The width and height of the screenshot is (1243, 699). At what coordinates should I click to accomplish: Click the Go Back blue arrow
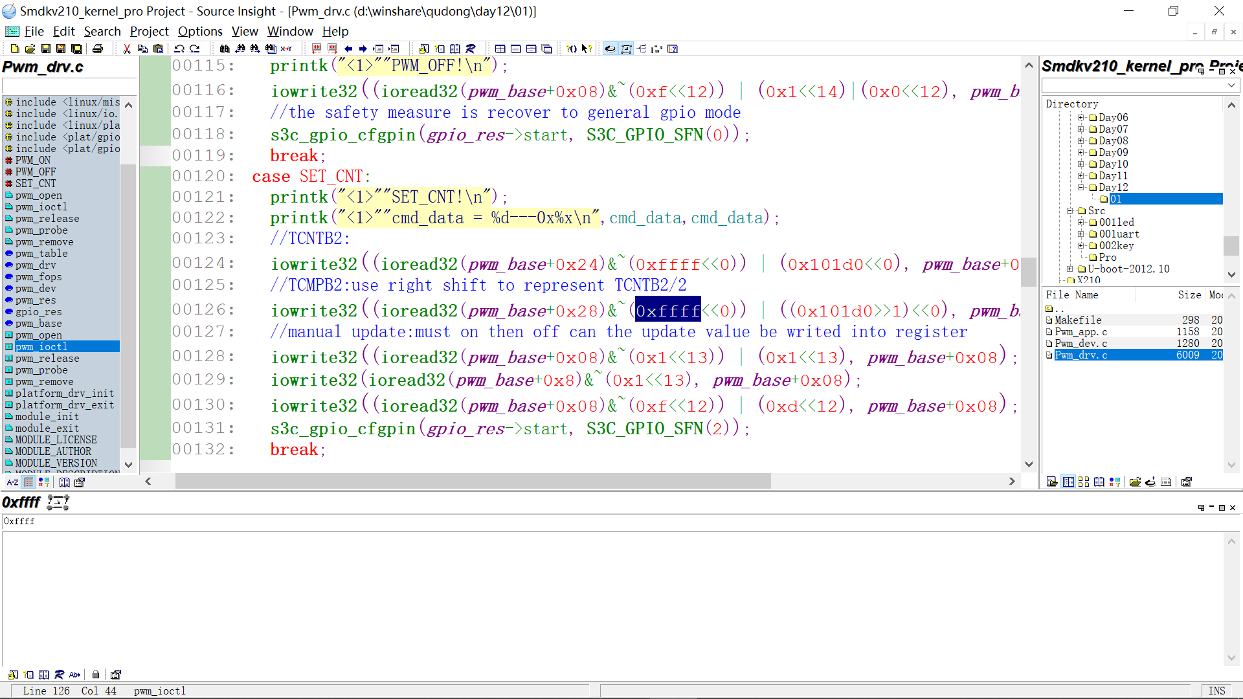click(348, 49)
